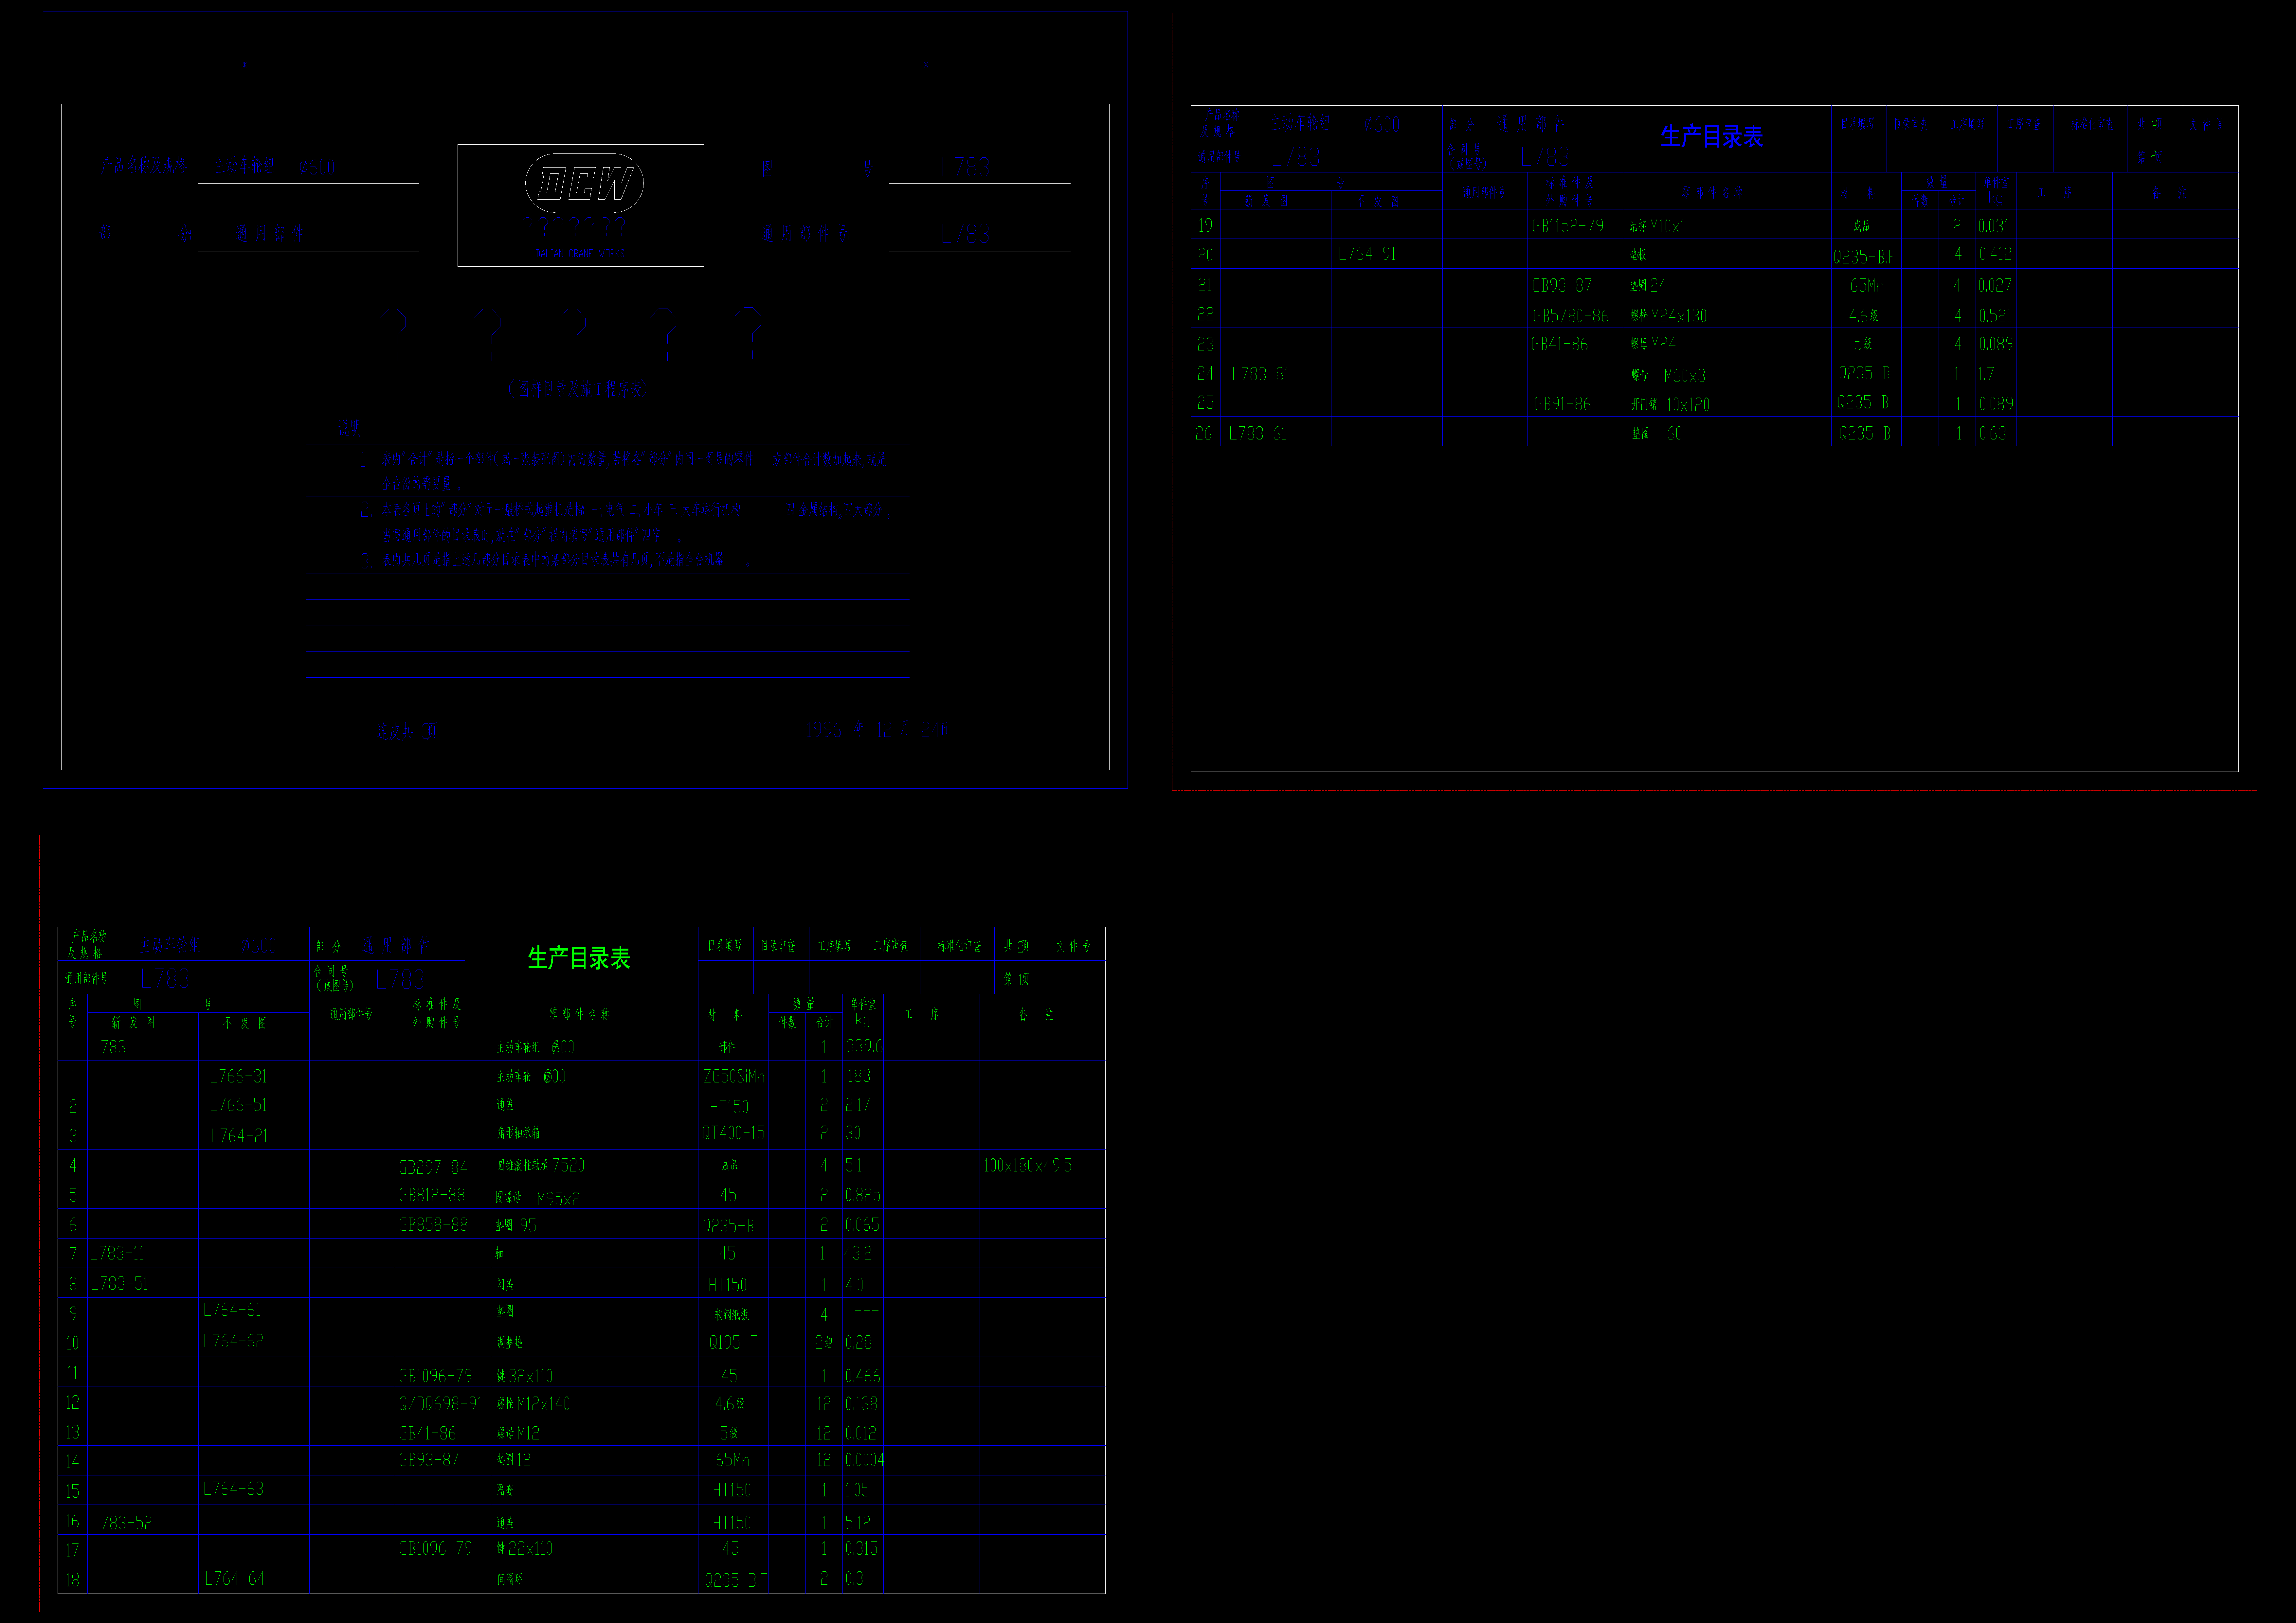
Task: Select weight value 5.12
Action: (x=858, y=1523)
